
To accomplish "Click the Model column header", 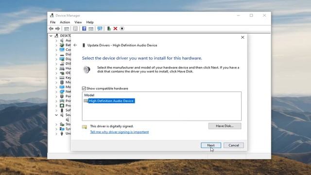I will [89, 95].
